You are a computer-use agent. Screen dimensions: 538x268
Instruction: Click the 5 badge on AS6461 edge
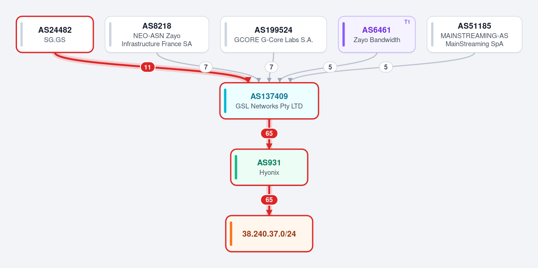[330, 67]
